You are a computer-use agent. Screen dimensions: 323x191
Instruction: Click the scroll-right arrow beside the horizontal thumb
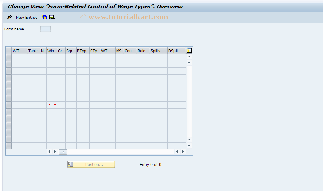coord(55,152)
